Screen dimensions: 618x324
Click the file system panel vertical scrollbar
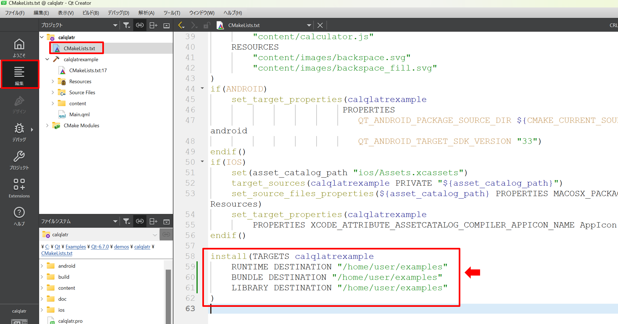pyautogui.click(x=168, y=292)
